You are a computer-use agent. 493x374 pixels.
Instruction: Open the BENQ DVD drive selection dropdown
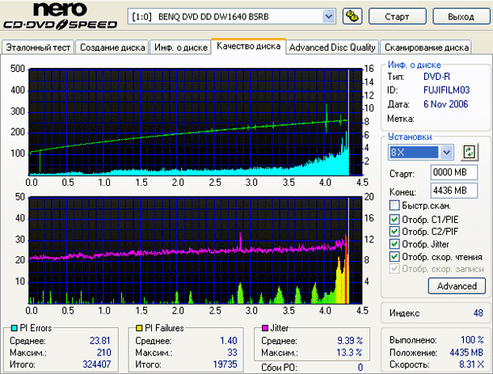click(x=328, y=16)
